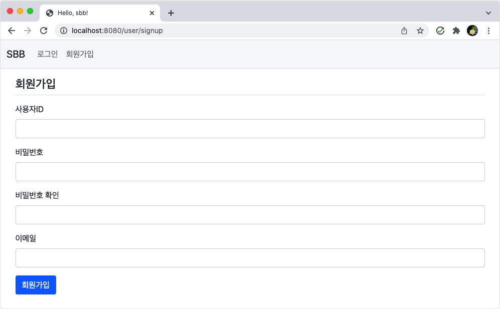Maximize the window with the green button
500x309 pixels.
[x=30, y=11]
